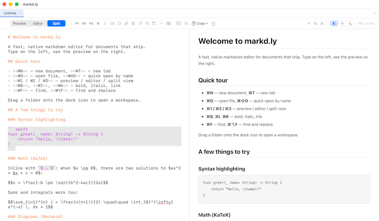Show the document outline
Viewport: 379px width, 221px height.
pyautogui.click(x=186, y=24)
